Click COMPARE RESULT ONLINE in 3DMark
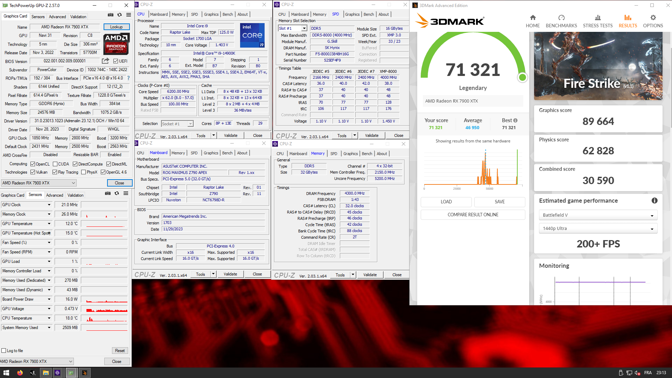 [x=473, y=215]
